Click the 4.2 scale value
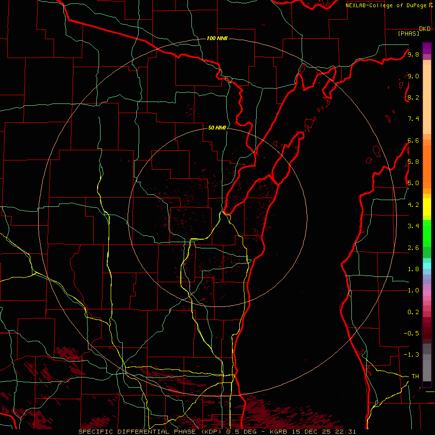 click(413, 205)
